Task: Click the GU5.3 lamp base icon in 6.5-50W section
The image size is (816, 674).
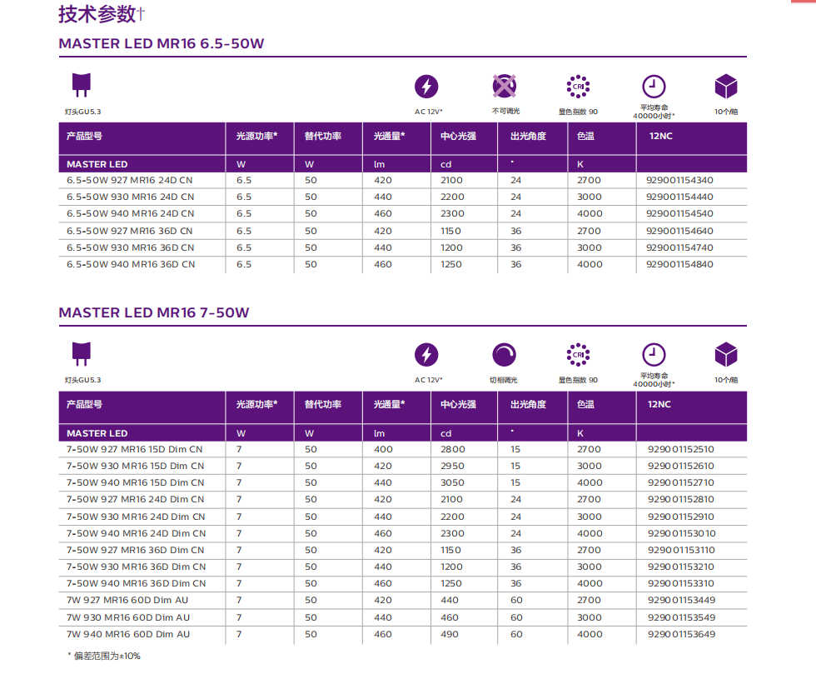Action: click(82, 85)
